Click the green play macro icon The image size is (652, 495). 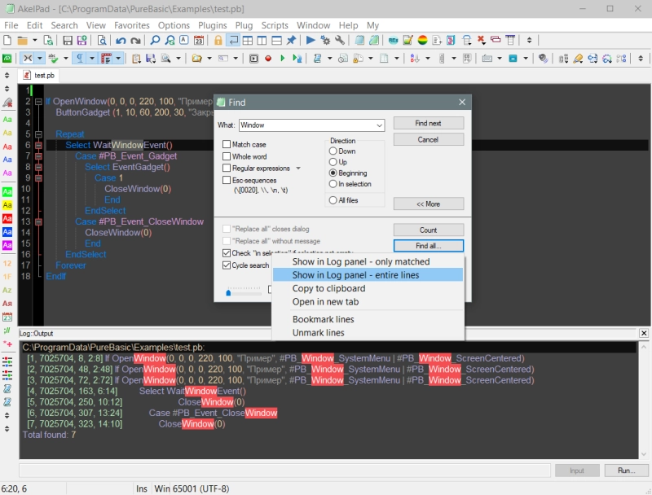(x=283, y=59)
